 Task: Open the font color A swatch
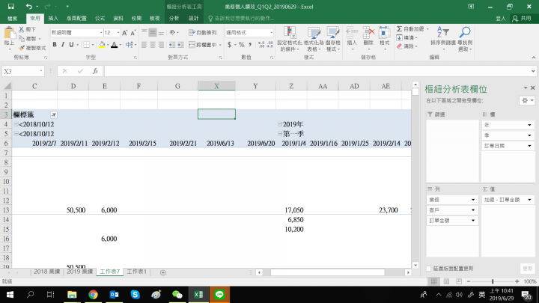tap(114, 45)
